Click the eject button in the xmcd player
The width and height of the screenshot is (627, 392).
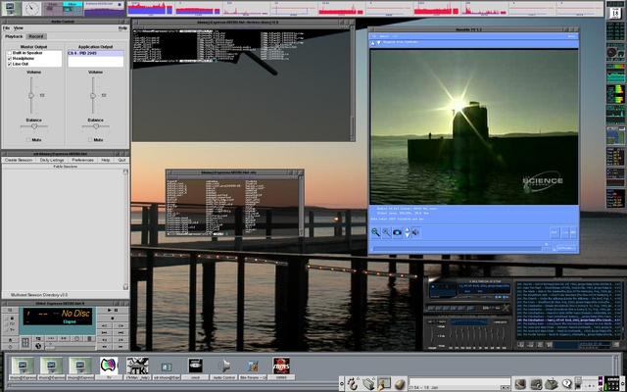10,340
